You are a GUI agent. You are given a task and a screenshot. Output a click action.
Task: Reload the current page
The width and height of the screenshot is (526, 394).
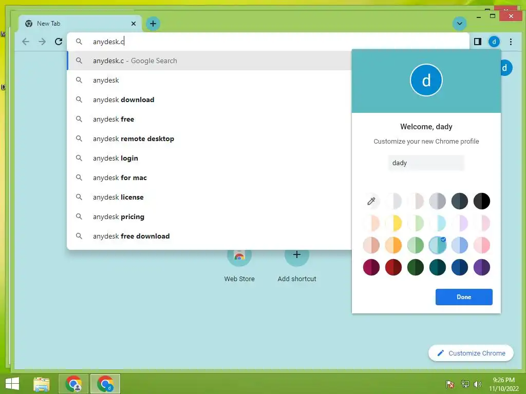59,42
